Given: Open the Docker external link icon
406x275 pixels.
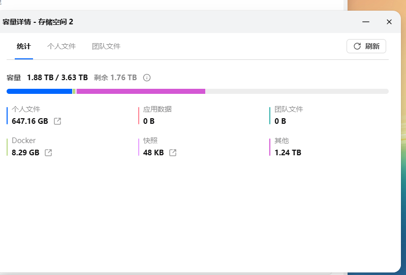Looking at the screenshot, I should (x=48, y=153).
